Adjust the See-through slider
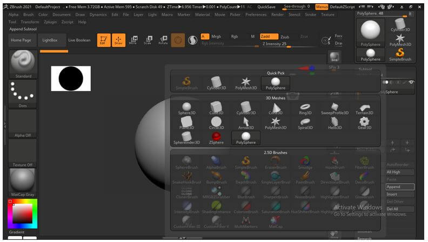The height and width of the screenshot is (242, 428). (x=297, y=7)
